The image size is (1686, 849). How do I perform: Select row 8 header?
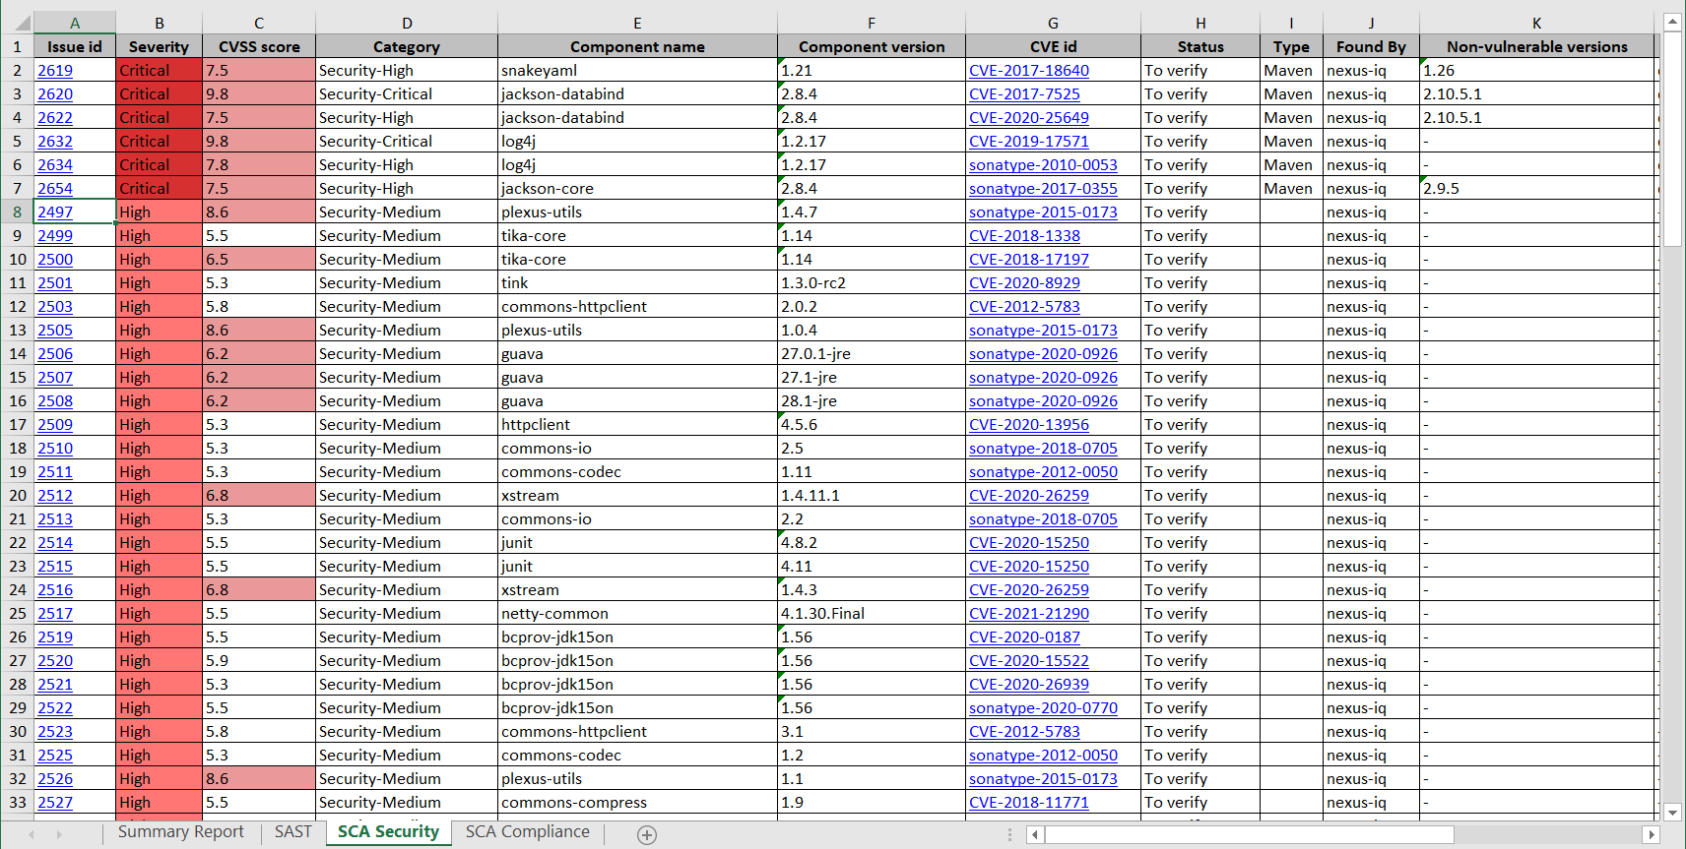click(x=17, y=212)
